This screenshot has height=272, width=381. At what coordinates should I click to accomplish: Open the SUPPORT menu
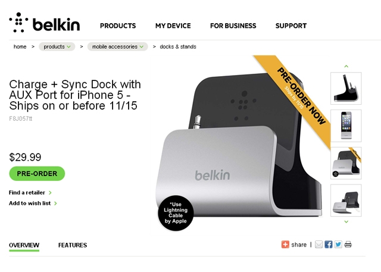coord(291,26)
